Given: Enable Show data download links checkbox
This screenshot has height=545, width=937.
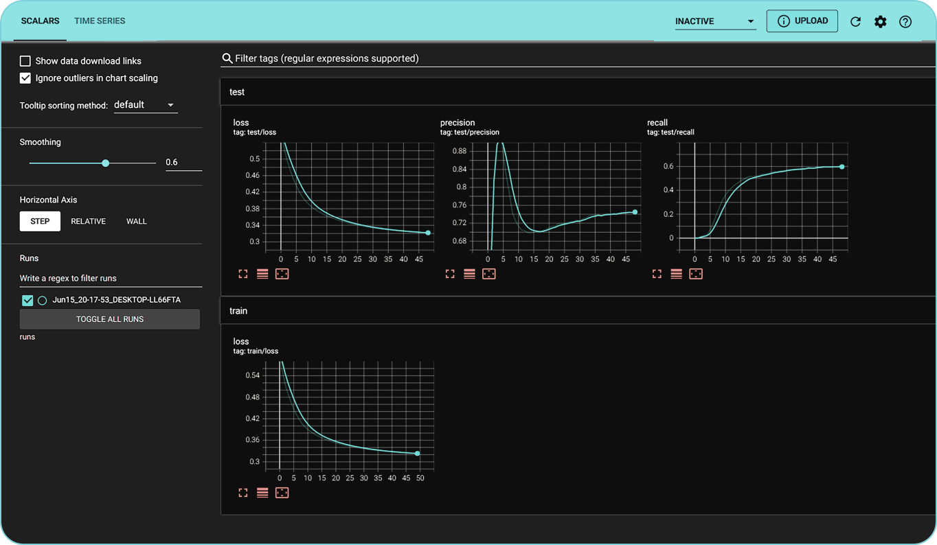Looking at the screenshot, I should click(25, 61).
